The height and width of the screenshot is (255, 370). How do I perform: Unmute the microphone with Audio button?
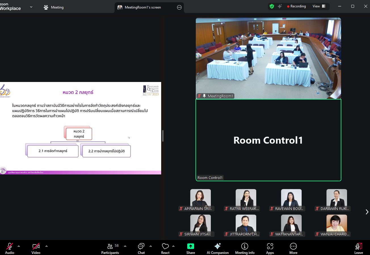click(10, 248)
